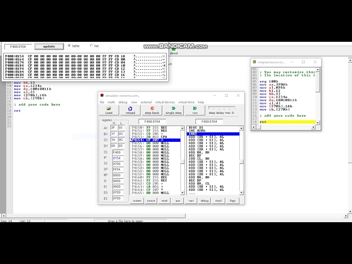The image size is (352, 264).
Task: Click the step back button
Action: point(152,110)
